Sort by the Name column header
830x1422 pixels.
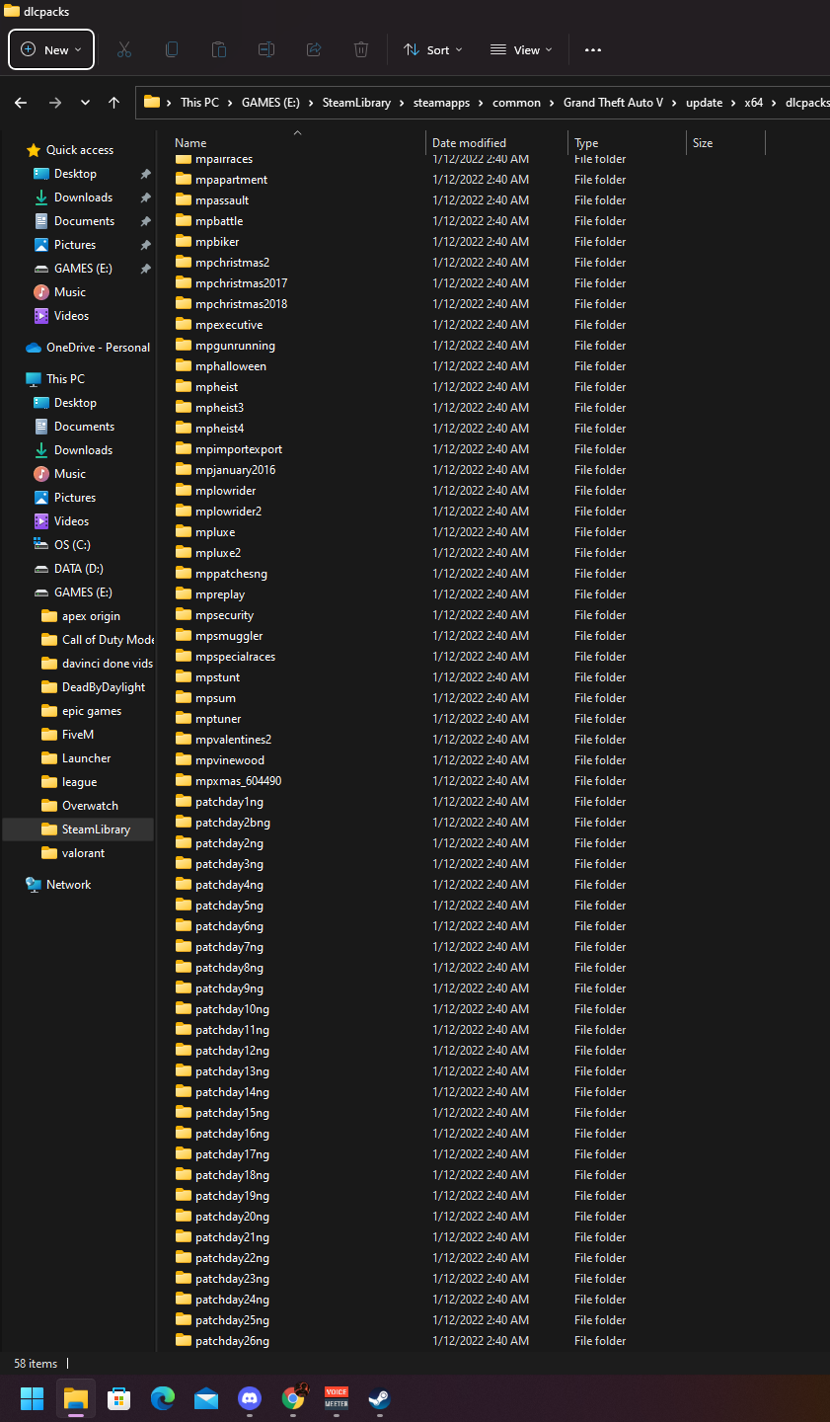click(x=190, y=143)
